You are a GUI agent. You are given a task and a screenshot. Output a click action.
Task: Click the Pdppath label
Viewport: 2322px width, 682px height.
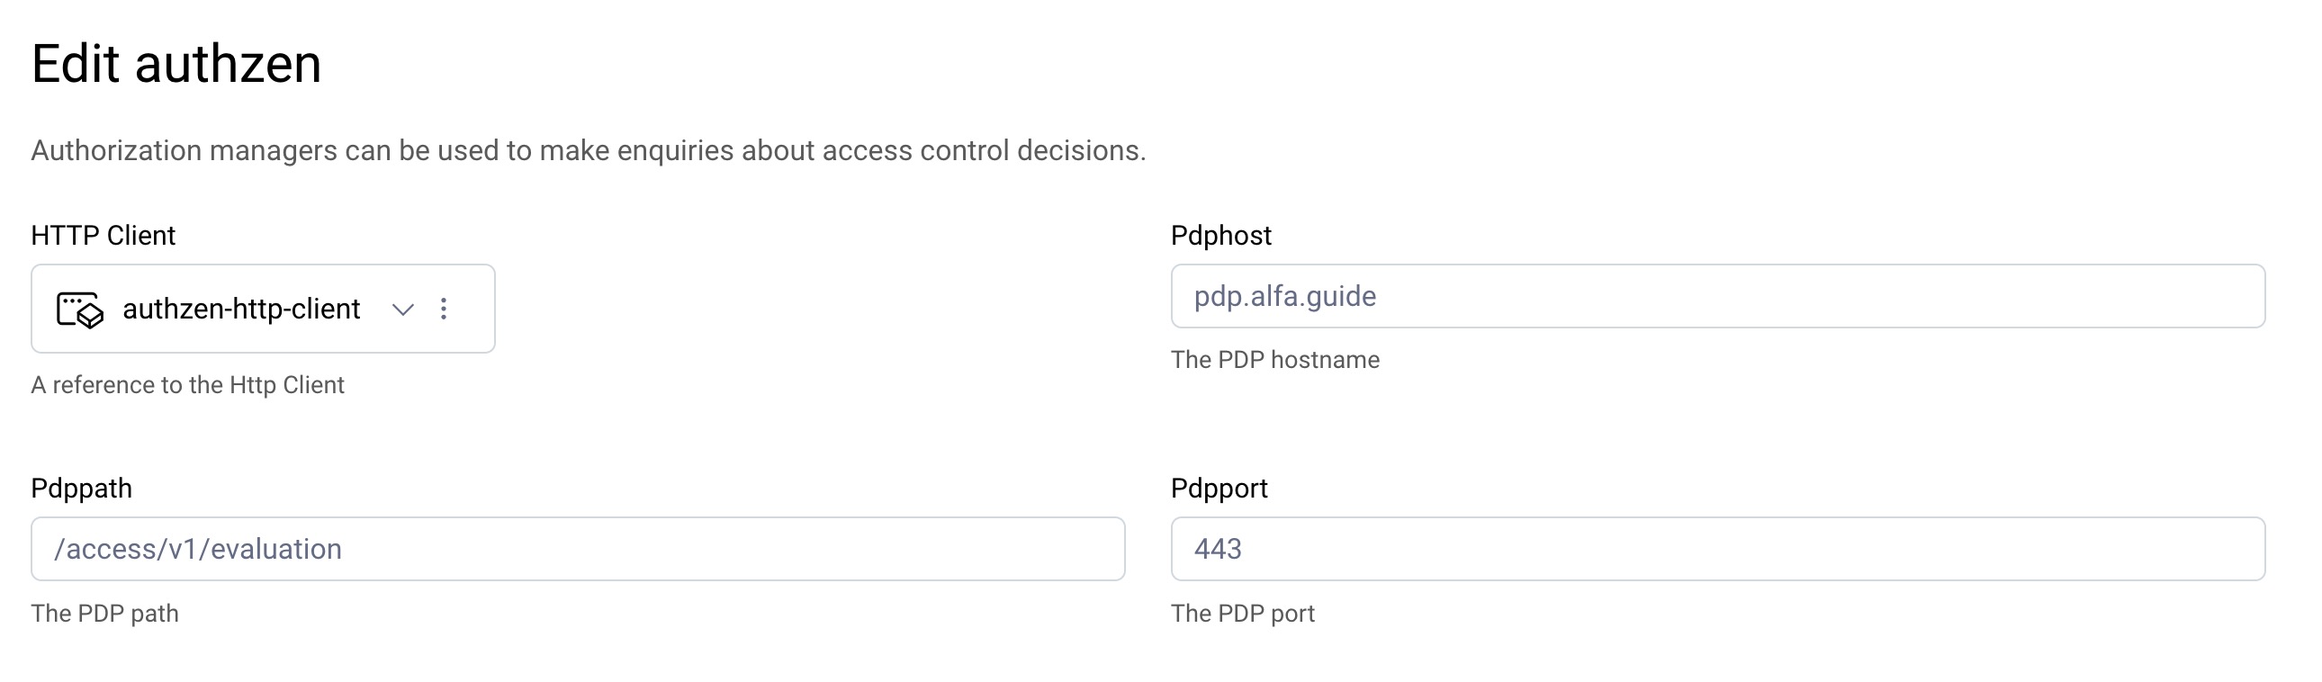click(x=81, y=489)
